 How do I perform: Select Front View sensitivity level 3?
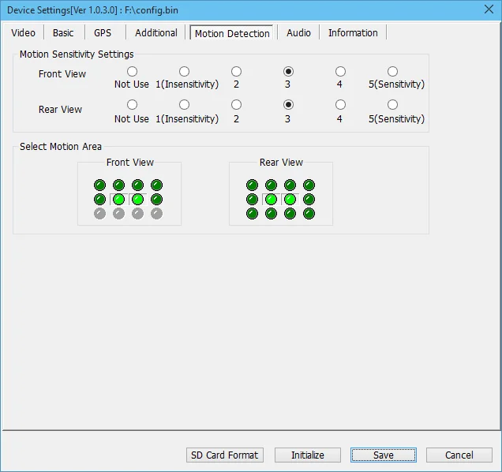point(288,71)
